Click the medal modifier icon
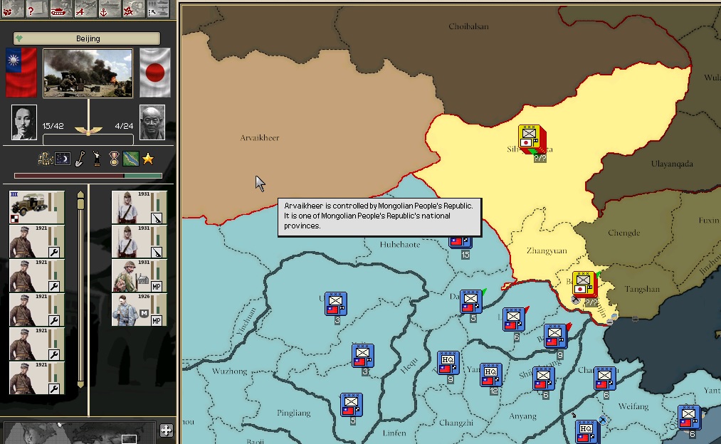721x444 pixels. pos(114,159)
